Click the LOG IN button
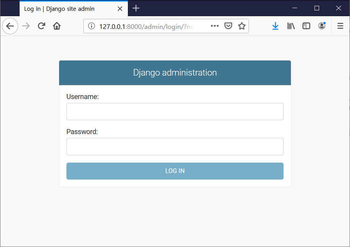Image resolution: width=350 pixels, height=247 pixels. coord(175,171)
